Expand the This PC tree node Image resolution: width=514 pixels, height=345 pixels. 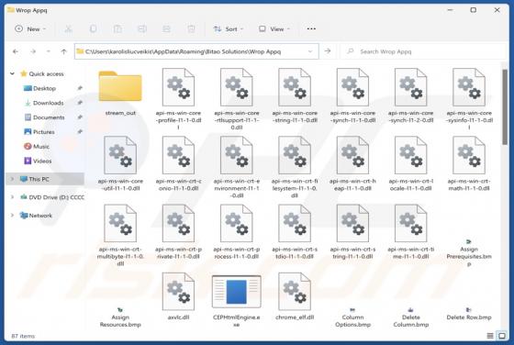click(x=12, y=179)
